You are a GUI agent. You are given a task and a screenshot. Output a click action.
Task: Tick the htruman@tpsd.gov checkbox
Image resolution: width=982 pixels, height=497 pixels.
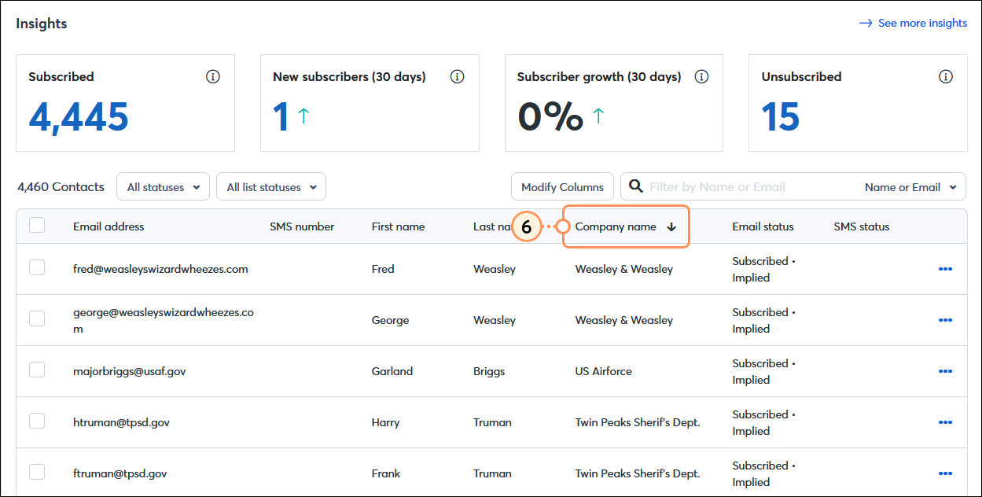[x=37, y=421]
